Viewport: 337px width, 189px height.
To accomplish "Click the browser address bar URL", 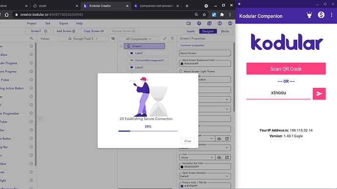I will 52,15.
